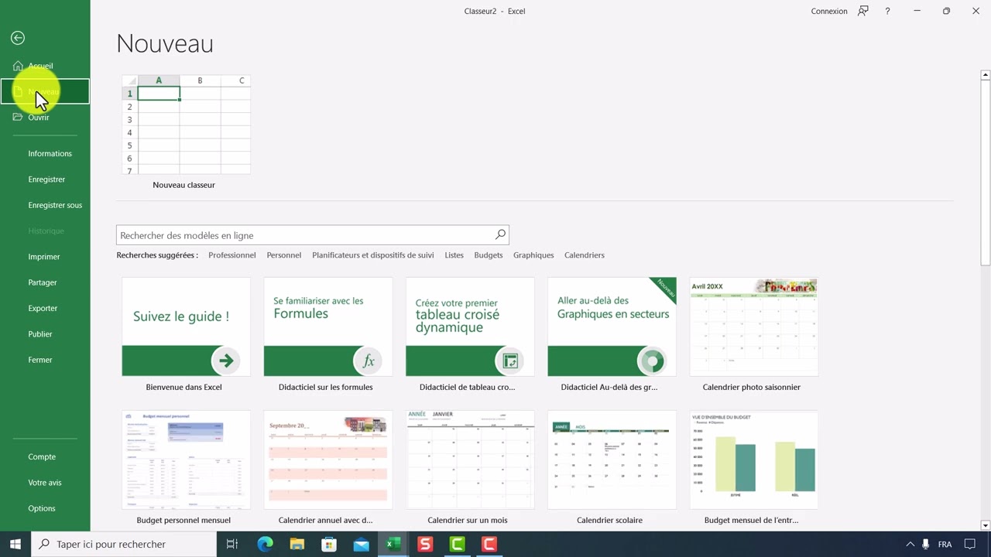Viewport: 991px width, 557px height.
Task: Click the scrollbar down arrow
Action: pos(986,525)
